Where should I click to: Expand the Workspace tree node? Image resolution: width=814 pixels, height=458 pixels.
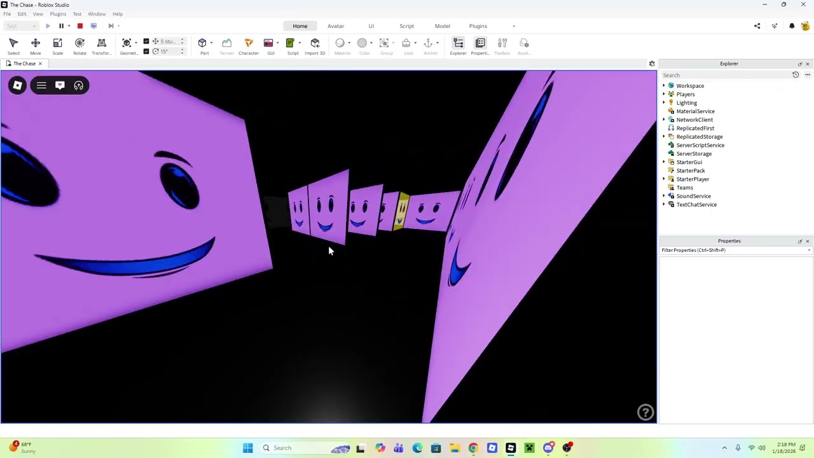pos(664,86)
